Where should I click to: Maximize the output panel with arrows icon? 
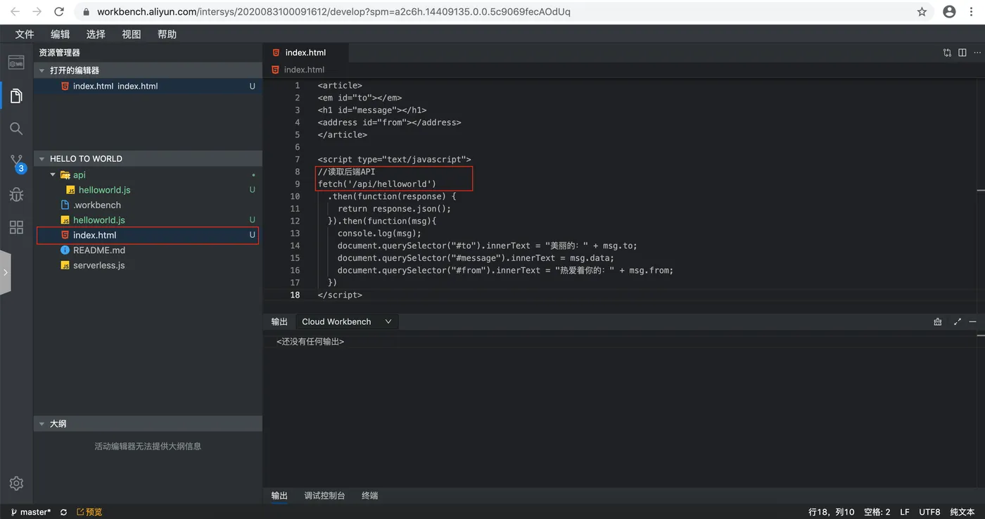click(957, 321)
